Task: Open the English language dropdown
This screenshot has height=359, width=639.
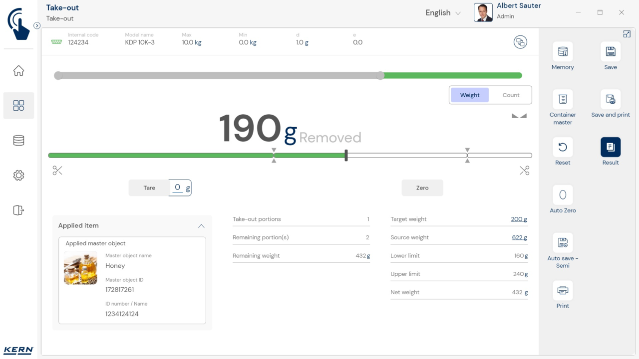Action: tap(443, 13)
